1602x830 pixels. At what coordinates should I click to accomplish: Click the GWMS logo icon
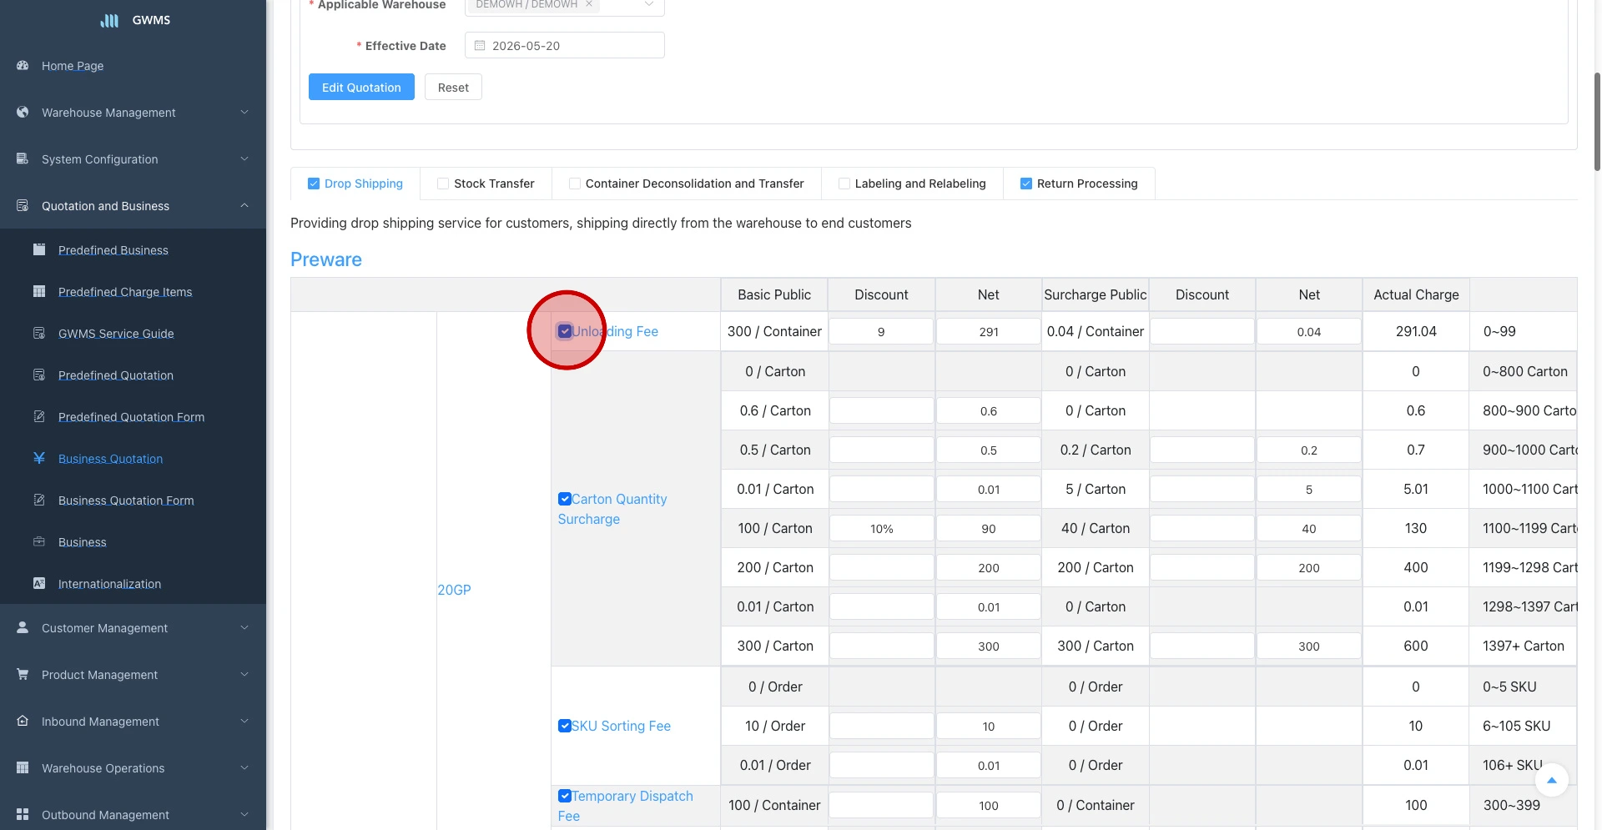click(x=109, y=20)
